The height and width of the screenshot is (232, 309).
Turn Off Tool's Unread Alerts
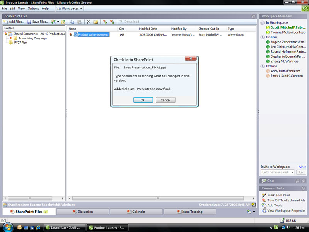pos(285,200)
